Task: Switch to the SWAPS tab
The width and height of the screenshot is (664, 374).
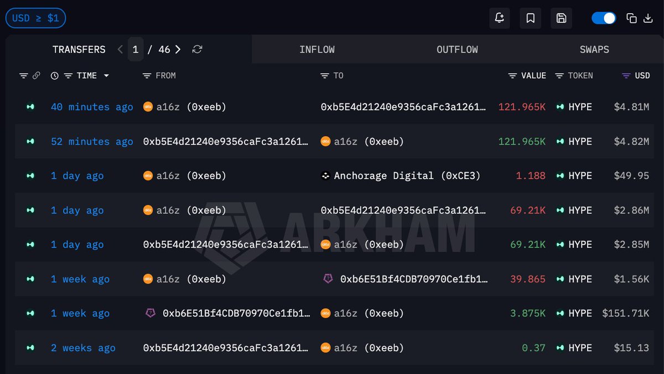Action: (594, 49)
